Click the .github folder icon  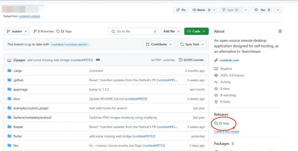pyautogui.click(x=9, y=80)
